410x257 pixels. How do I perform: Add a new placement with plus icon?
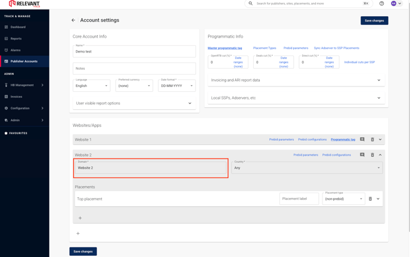click(x=80, y=218)
